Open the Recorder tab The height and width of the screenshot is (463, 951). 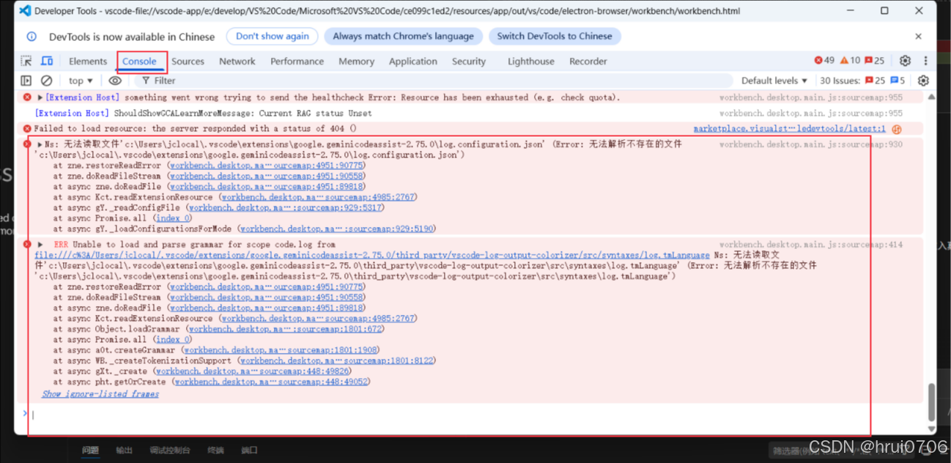[x=588, y=62]
